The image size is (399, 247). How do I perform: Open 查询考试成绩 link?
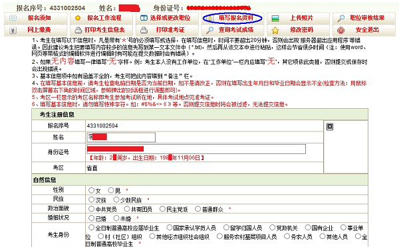pos(236,30)
